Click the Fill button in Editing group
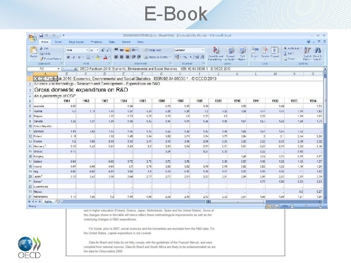Image resolution: width=351 pixels, height=263 pixels. 289,54
